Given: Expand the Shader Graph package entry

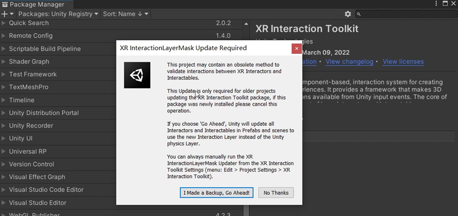Looking at the screenshot, I should point(4,61).
